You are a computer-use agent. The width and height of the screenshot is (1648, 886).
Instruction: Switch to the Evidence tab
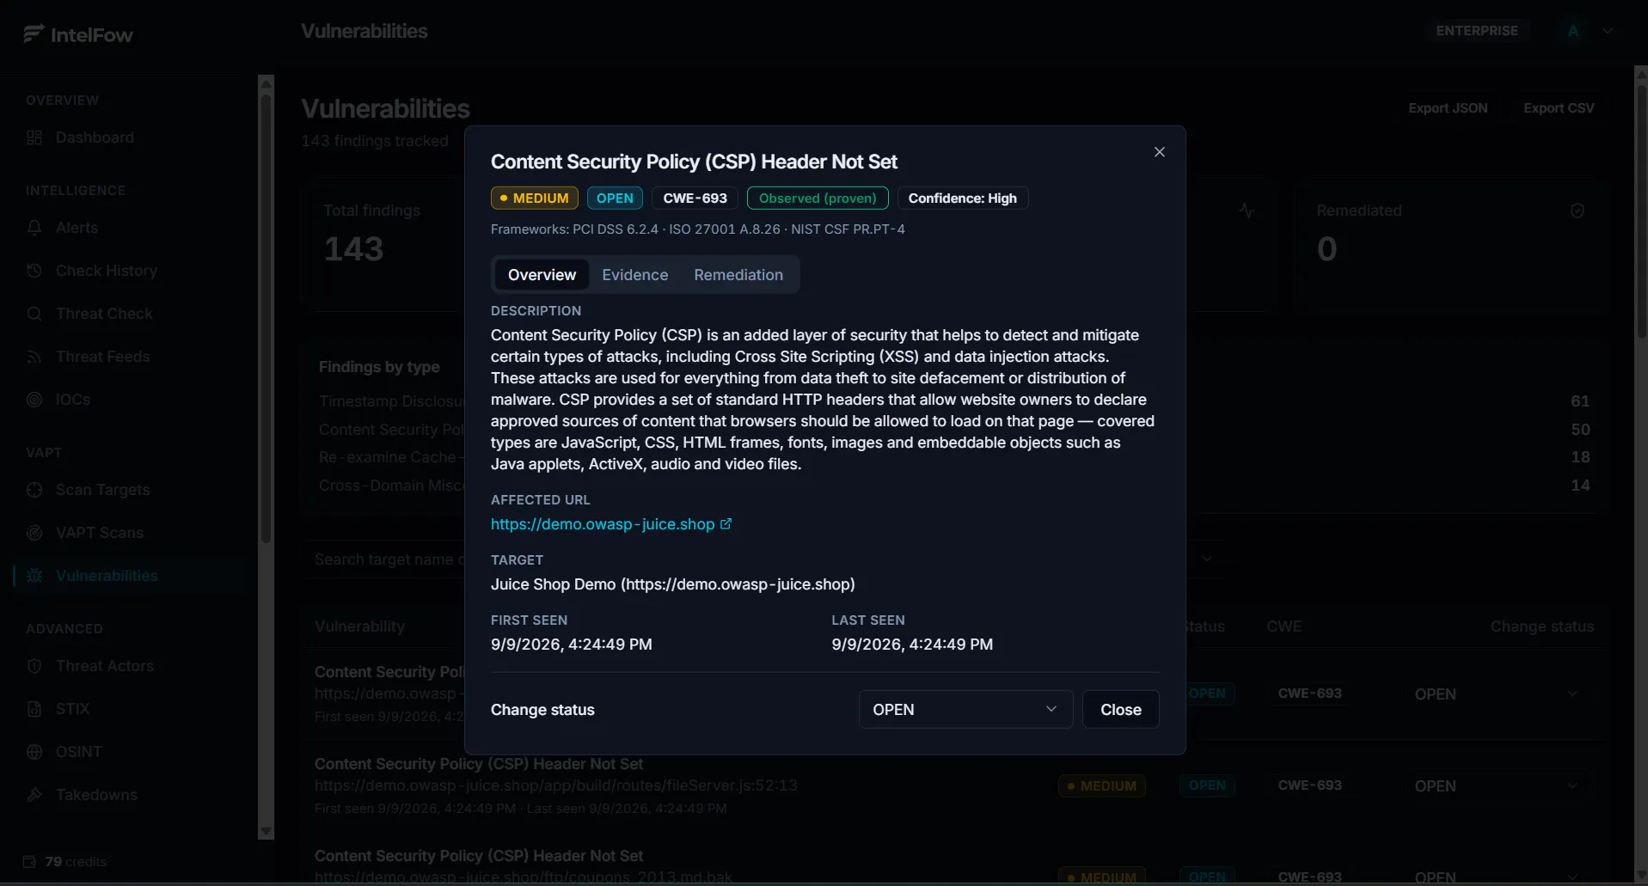point(635,275)
